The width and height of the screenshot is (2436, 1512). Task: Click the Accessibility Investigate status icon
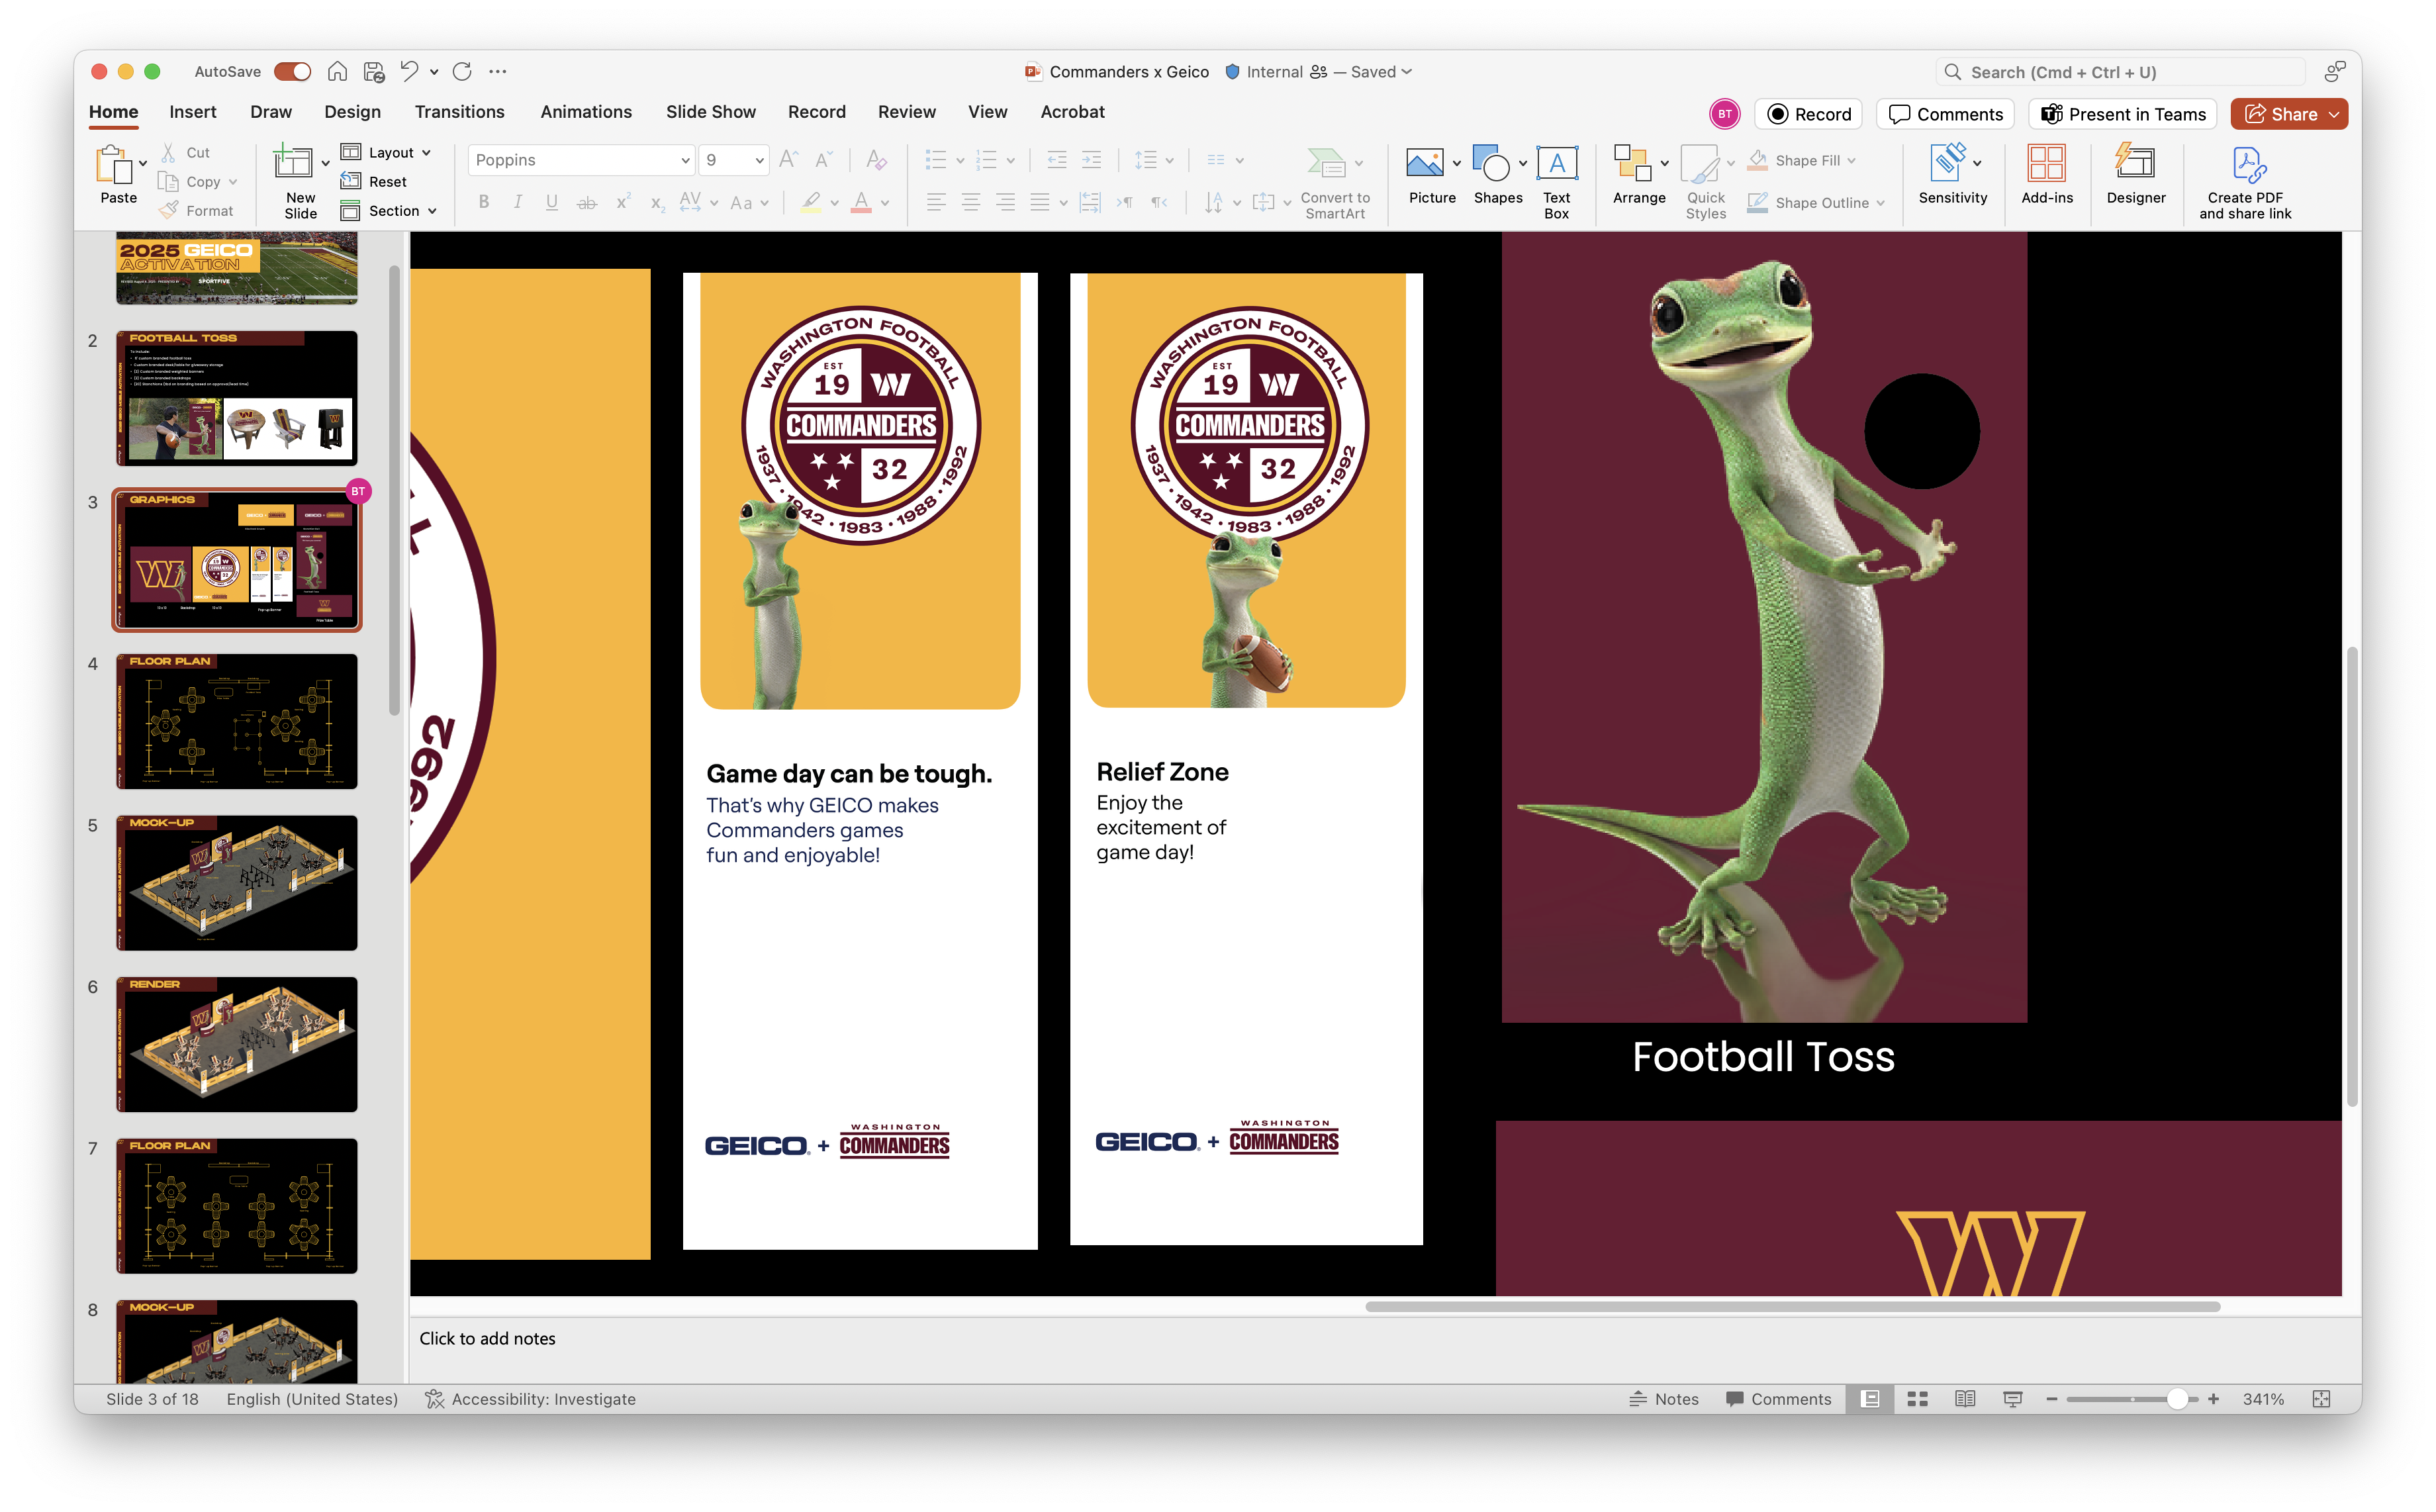(434, 1399)
